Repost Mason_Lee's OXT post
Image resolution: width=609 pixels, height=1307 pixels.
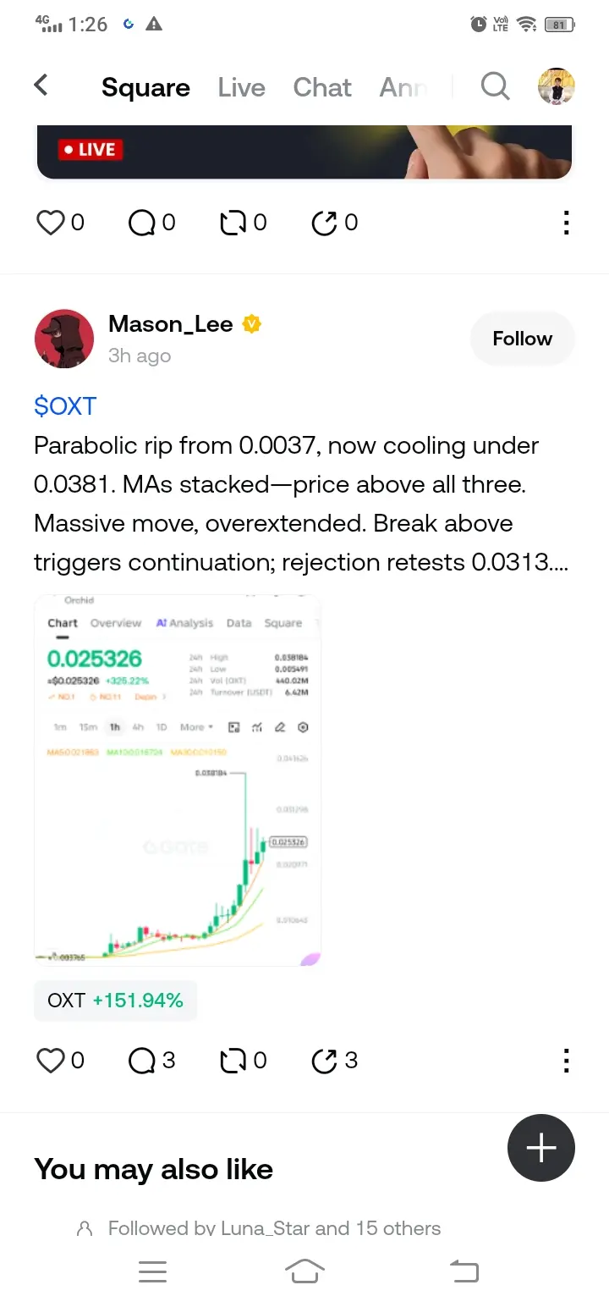[x=233, y=1060]
